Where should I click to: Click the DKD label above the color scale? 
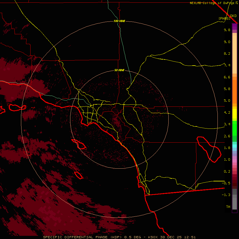[233, 16]
